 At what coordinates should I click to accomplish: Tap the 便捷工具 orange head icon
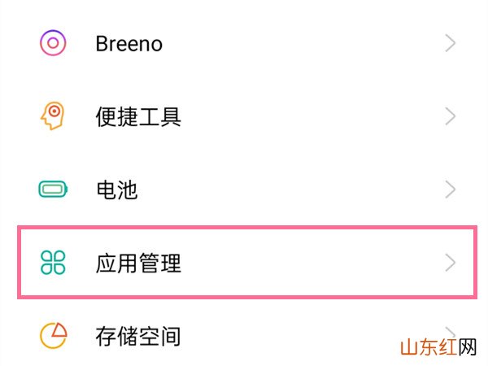click(53, 115)
